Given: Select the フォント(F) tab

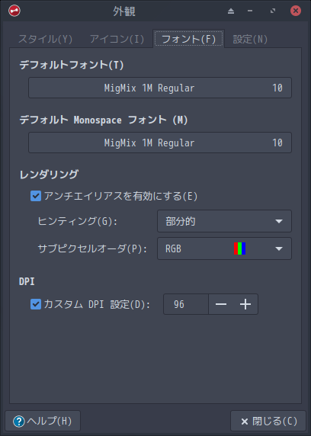Looking at the screenshot, I should [x=188, y=39].
